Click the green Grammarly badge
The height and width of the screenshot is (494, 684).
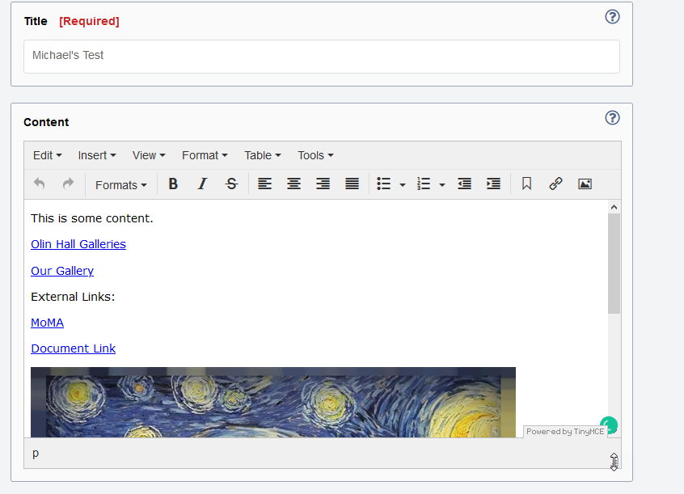pos(609,424)
